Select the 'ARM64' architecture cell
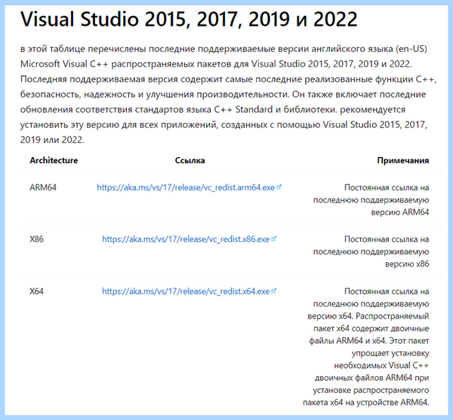This screenshot has height=420, width=453. [x=43, y=187]
